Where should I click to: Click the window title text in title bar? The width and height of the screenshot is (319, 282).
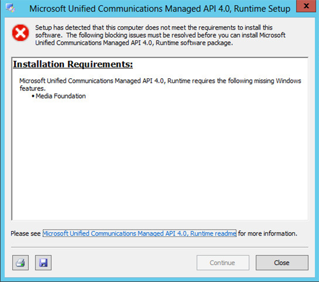tap(159, 9)
